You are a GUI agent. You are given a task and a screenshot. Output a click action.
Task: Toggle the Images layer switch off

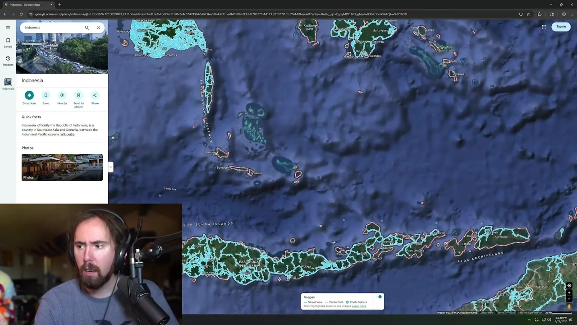pyautogui.click(x=379, y=297)
